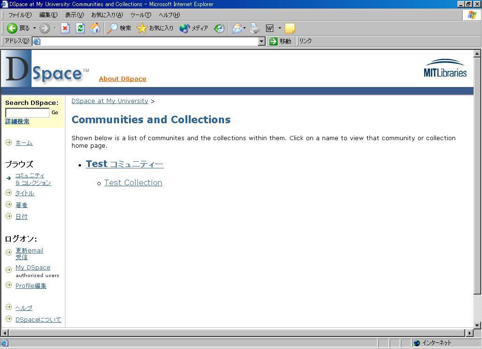Viewport: 482px width, 349px height.
Task: Click bullet icon next to ヘルプ
Action: coord(8,307)
